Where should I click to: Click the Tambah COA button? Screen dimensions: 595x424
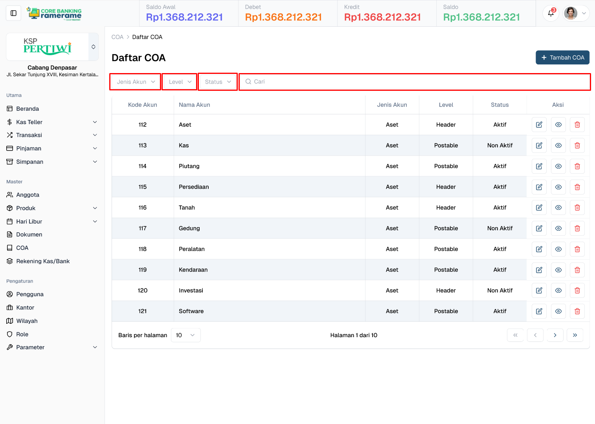coord(562,57)
